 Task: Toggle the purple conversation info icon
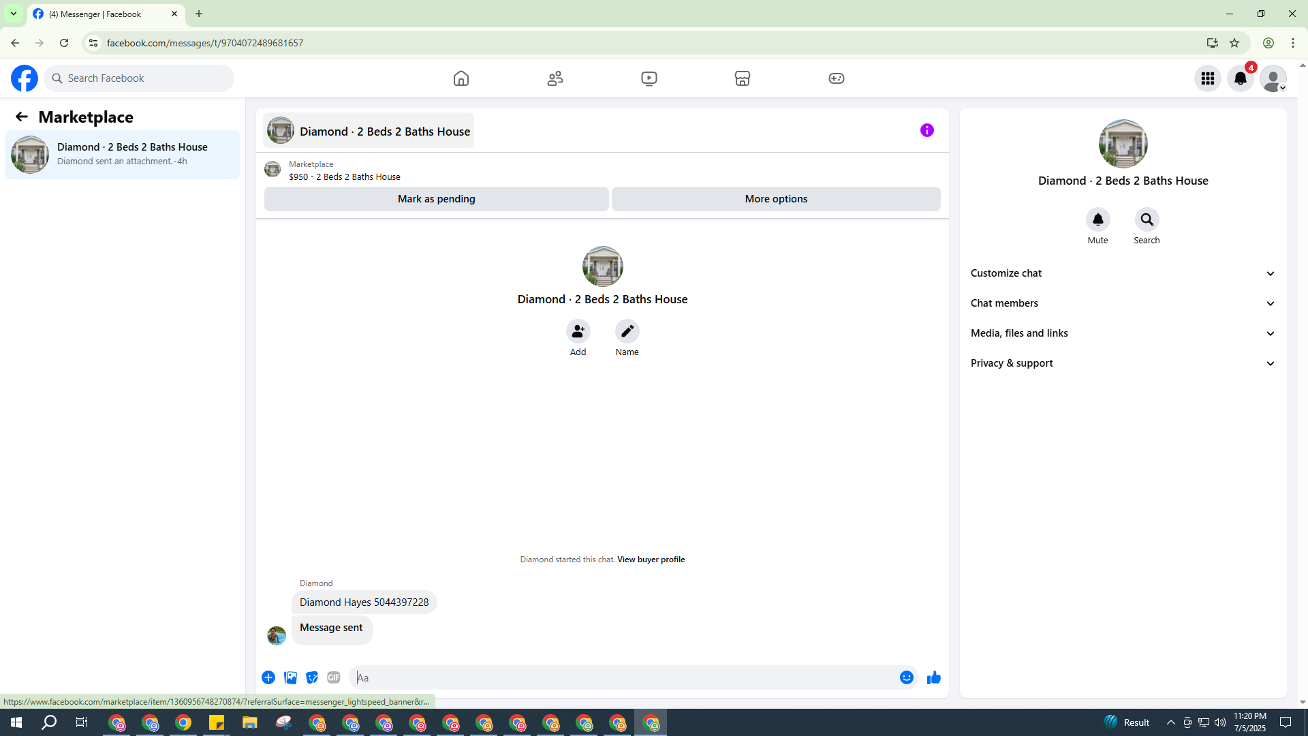point(926,130)
